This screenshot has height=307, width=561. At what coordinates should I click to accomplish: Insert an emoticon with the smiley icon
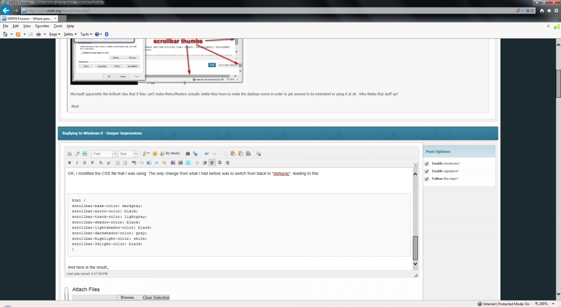[x=155, y=153]
